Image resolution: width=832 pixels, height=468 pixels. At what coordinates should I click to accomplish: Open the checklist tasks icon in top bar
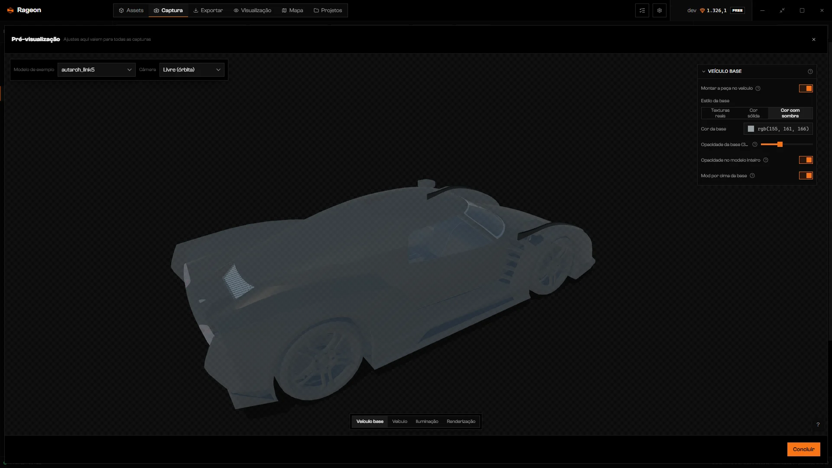[642, 10]
